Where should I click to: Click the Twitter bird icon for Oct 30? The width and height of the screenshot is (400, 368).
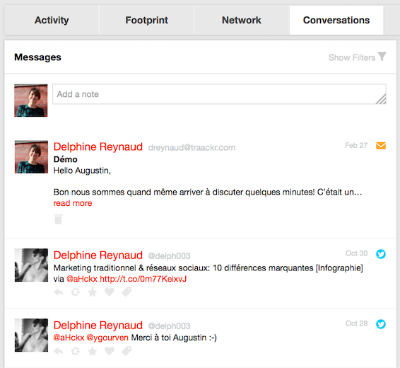point(381,254)
